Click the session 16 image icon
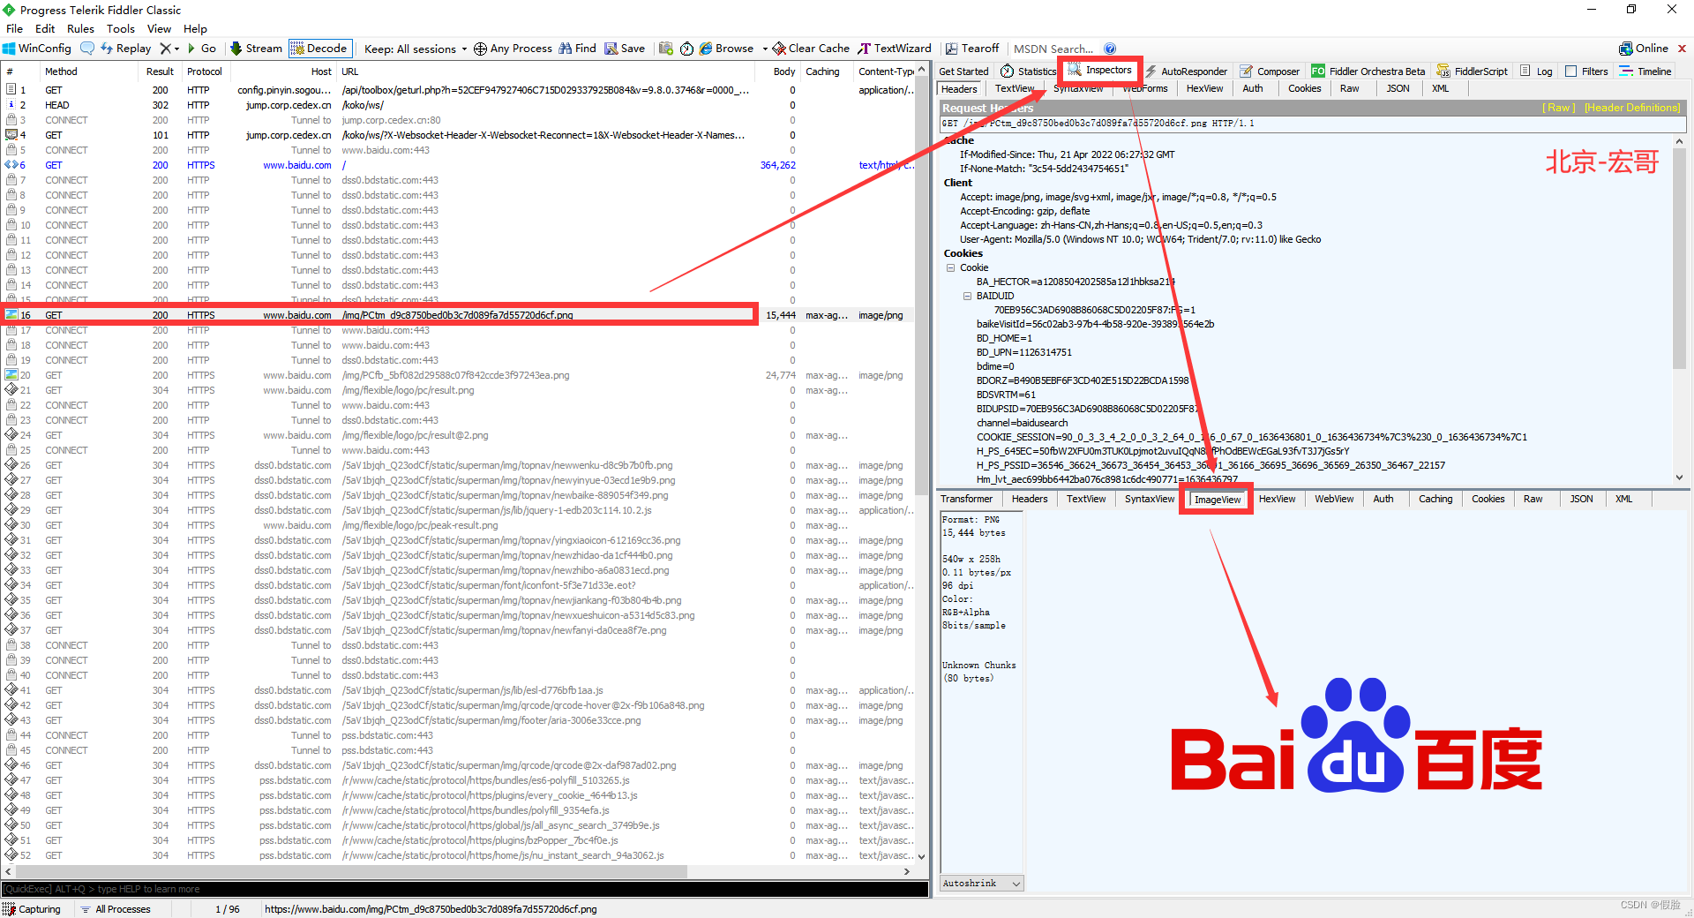 click(11, 315)
